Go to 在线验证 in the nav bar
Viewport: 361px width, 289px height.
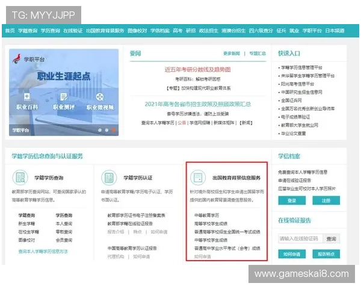click(73, 31)
